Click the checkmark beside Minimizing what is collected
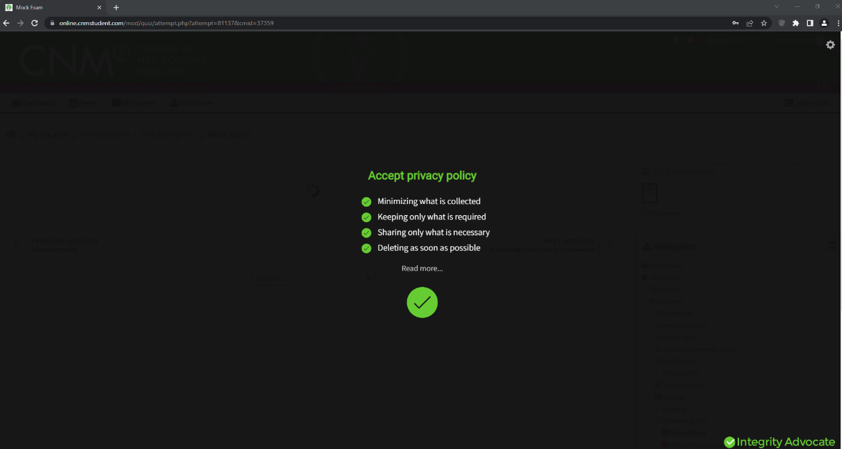The width and height of the screenshot is (842, 449). [x=367, y=201]
